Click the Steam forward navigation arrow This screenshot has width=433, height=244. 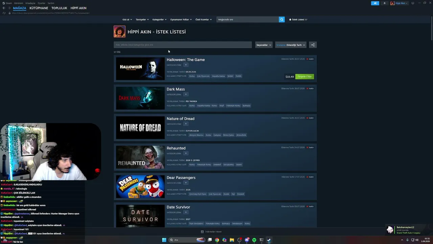click(8, 8)
